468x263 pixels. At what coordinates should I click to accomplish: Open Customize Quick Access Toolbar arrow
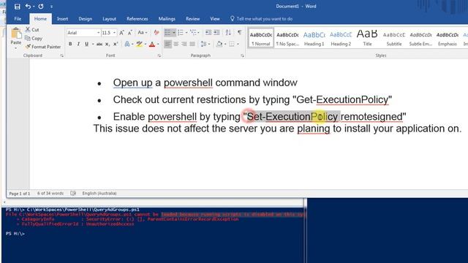51,7
